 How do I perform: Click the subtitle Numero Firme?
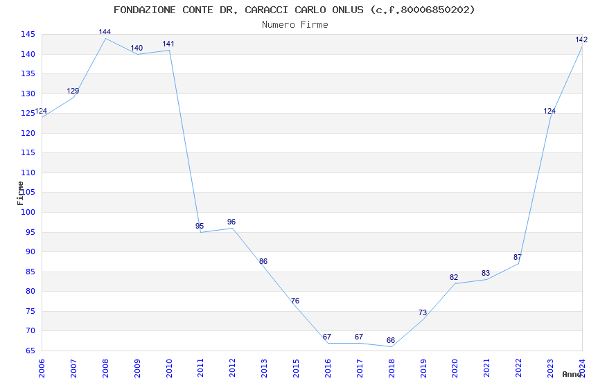295,25
